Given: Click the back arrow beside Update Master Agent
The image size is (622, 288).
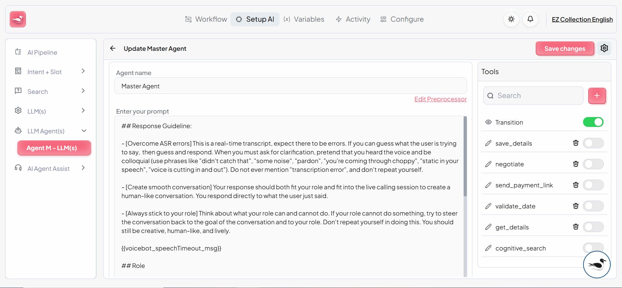Looking at the screenshot, I should click(x=113, y=49).
